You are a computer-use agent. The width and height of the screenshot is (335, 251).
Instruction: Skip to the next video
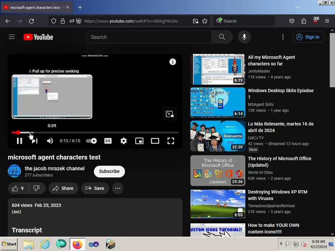point(35,141)
